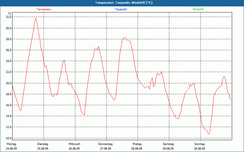This screenshot has width=244, height=152.
Task: Click the date 24.08.09
Action: (11, 149)
